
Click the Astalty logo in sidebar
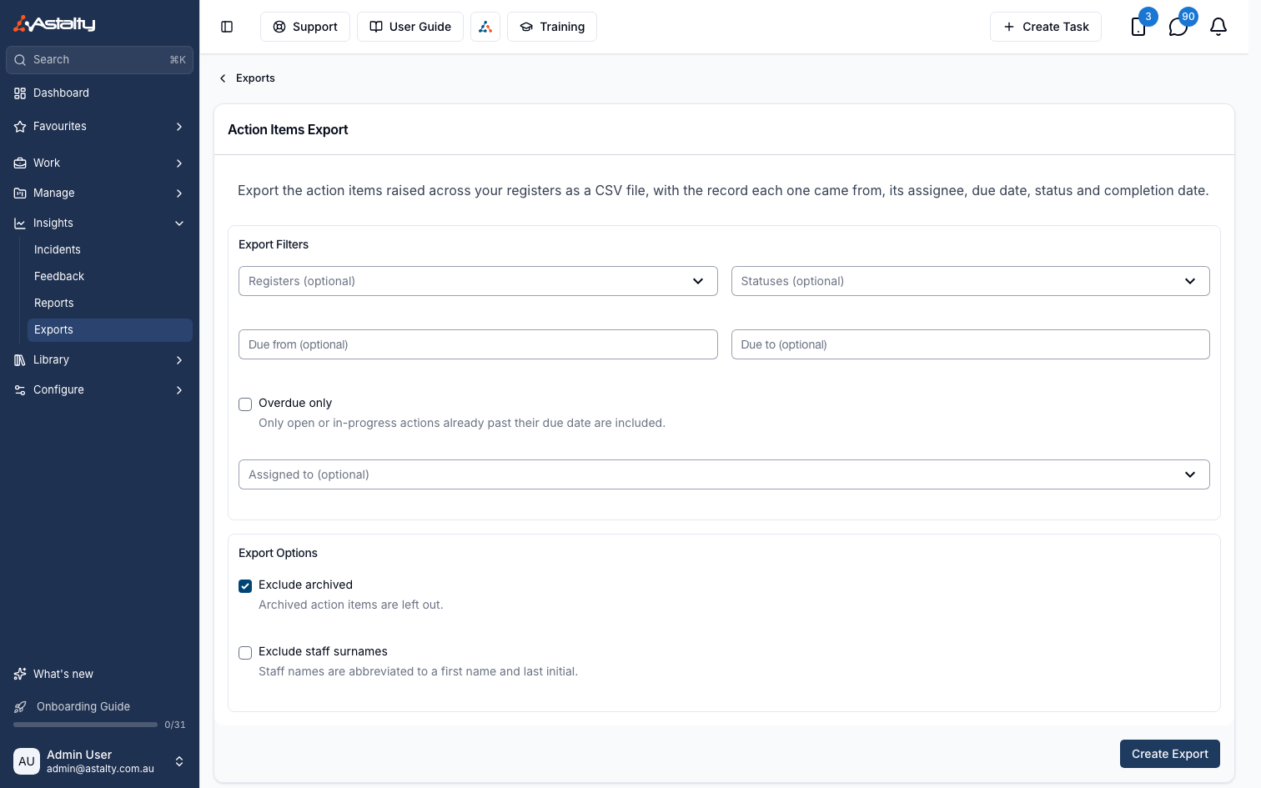click(54, 23)
